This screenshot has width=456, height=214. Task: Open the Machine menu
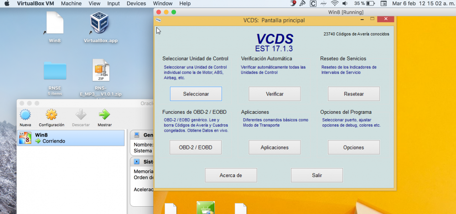click(71, 4)
